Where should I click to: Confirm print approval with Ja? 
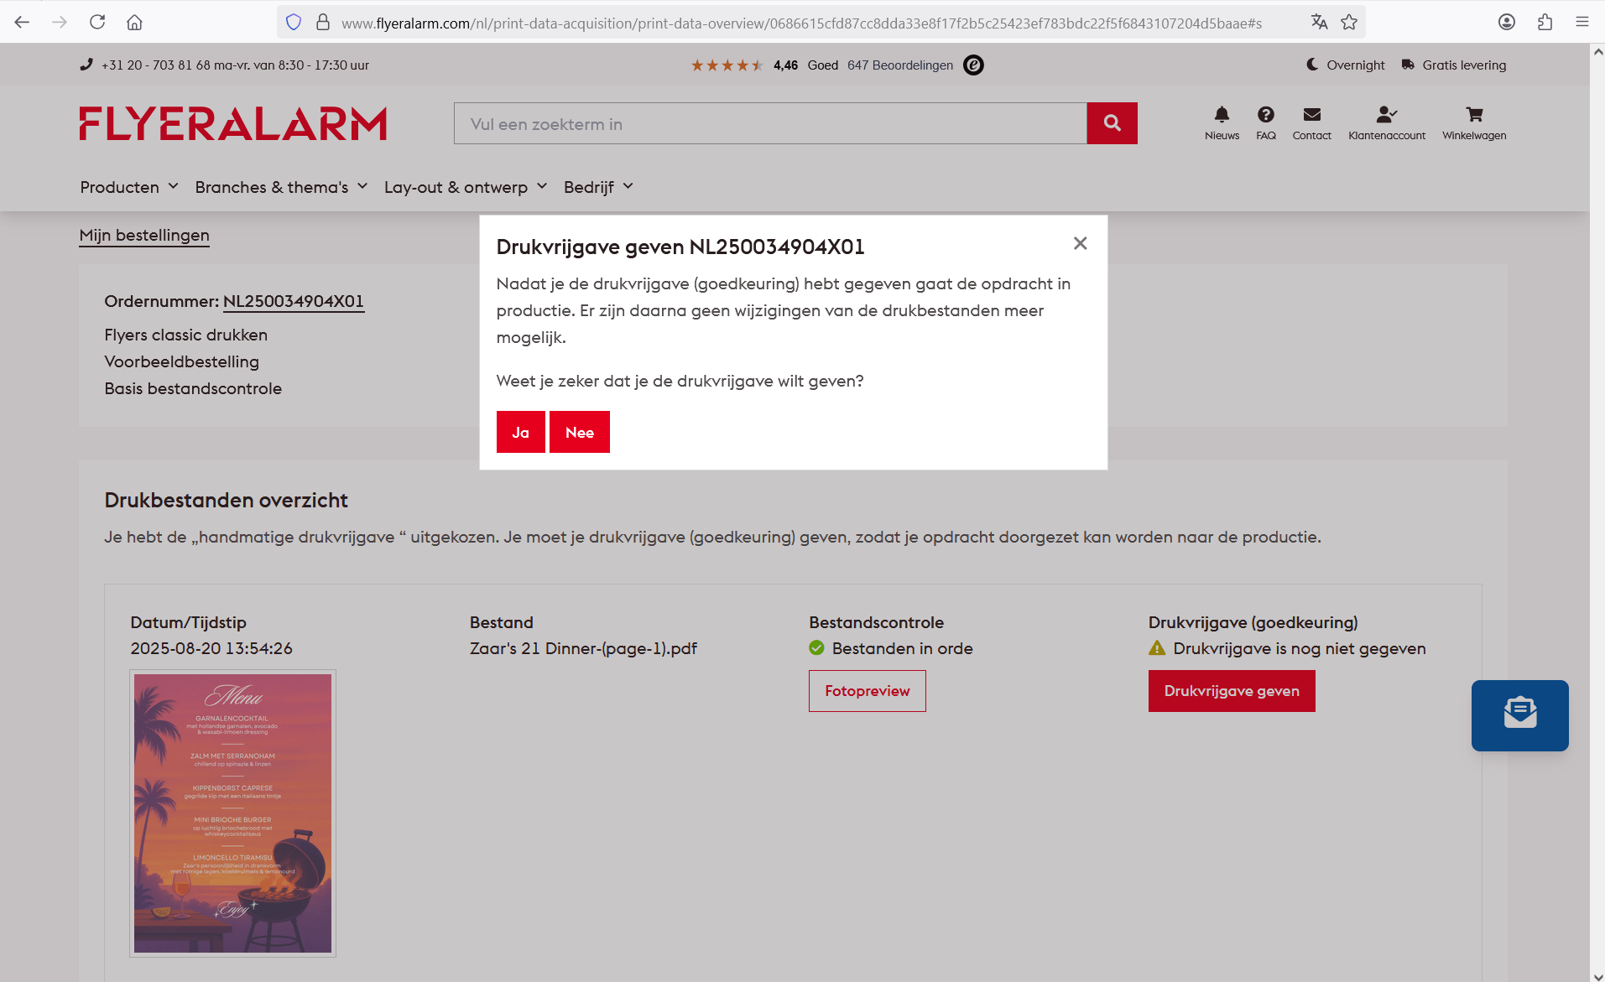coord(520,432)
